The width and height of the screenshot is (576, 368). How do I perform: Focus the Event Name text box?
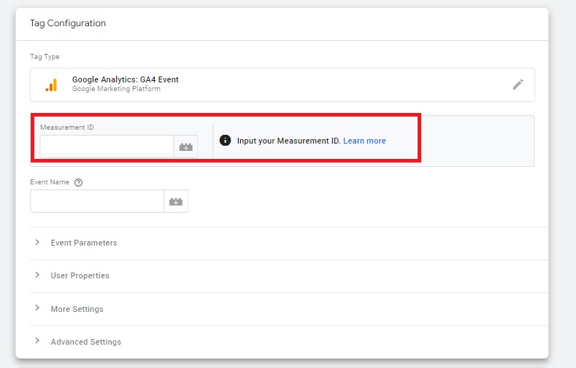(x=97, y=201)
